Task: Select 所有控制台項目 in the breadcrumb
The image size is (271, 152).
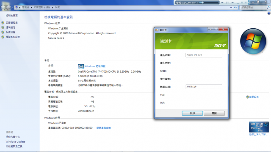Action: (x=42, y=8)
